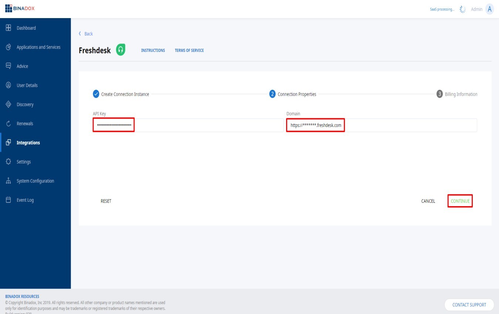Click the Billing Information step label
The height and width of the screenshot is (314, 499).
(x=461, y=94)
